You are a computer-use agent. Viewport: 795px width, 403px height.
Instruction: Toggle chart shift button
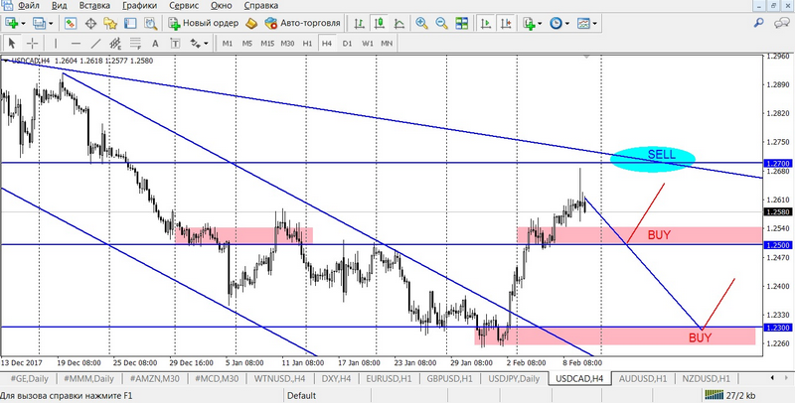pos(508,23)
